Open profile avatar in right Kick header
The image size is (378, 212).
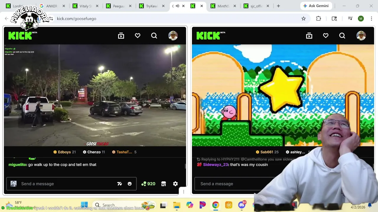pyautogui.click(x=361, y=36)
